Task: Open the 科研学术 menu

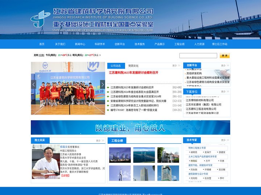Action: 100,44
